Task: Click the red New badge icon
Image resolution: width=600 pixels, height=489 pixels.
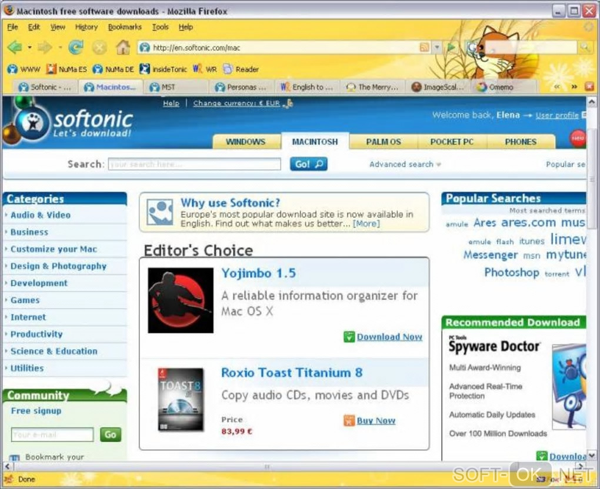Action: click(578, 138)
